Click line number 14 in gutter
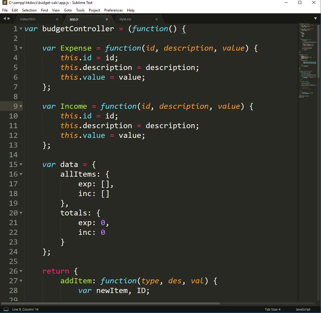Screen dimensions: 321x313 coord(13,155)
